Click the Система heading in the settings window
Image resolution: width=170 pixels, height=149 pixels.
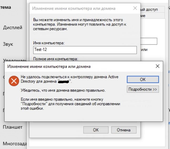(x=6, y=7)
